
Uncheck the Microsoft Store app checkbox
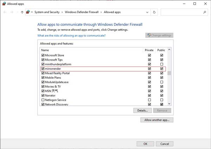coord(43,55)
